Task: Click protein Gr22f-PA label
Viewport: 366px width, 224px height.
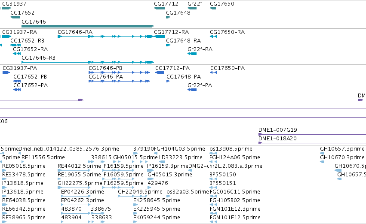Action: [200, 85]
